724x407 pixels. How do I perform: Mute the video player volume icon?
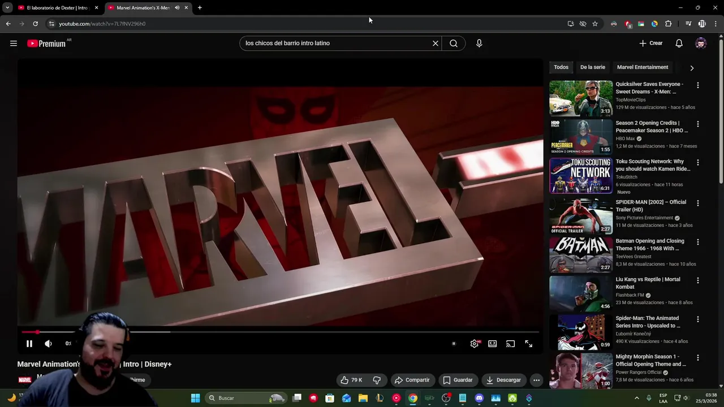point(49,344)
